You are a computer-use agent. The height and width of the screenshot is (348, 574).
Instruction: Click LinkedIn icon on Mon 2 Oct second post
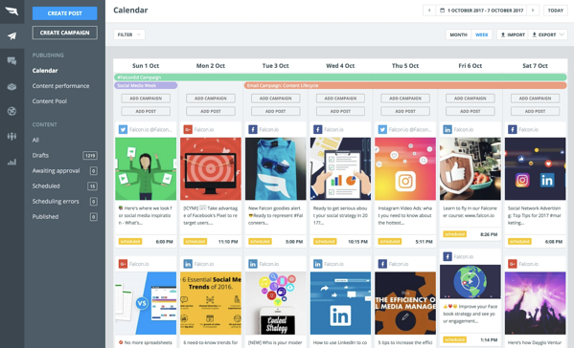(188, 264)
